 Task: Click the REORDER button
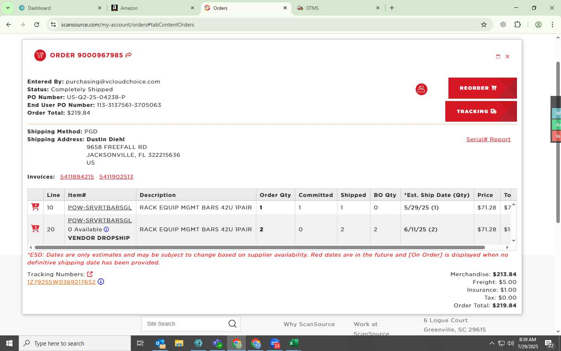[x=482, y=88]
